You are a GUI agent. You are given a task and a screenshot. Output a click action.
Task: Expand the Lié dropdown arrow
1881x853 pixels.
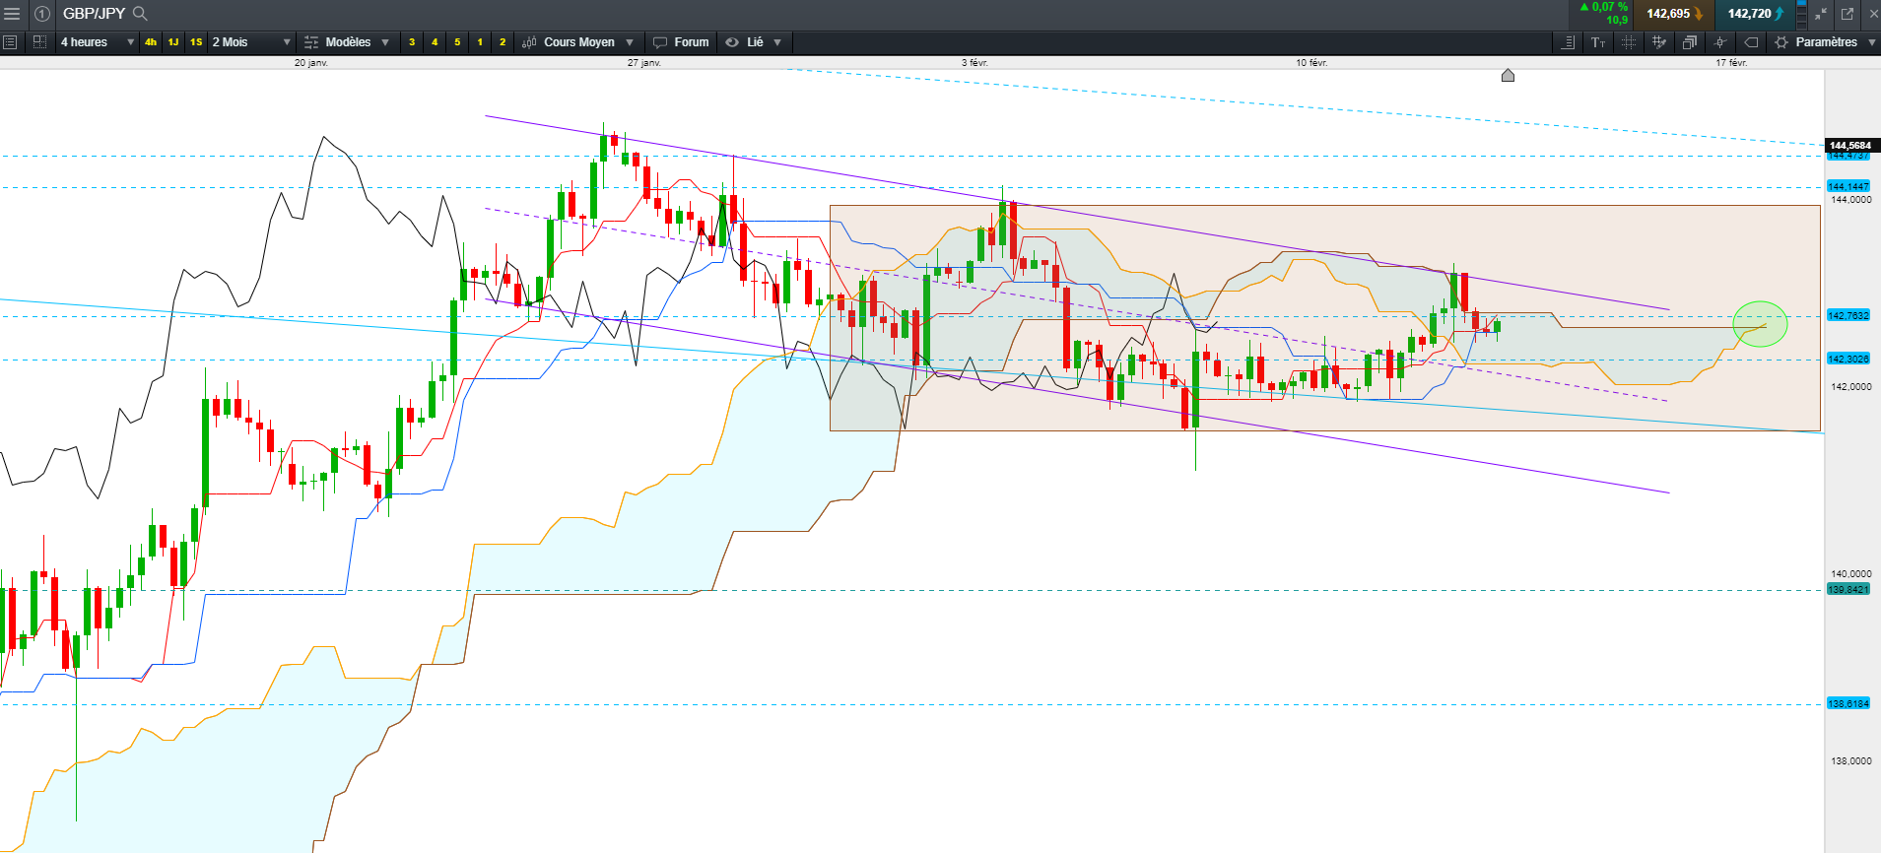pos(777,42)
